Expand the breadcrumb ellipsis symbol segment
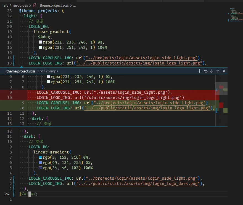 tap(75, 6)
